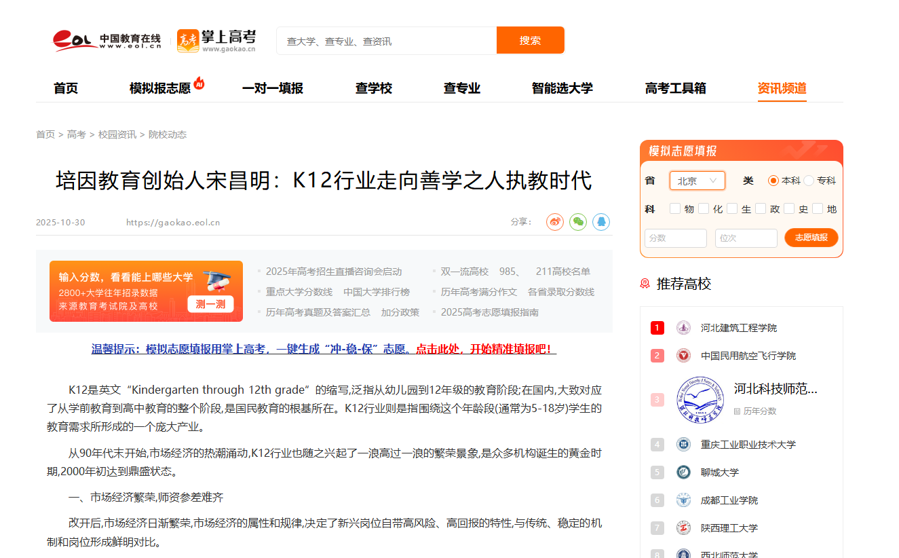Focus the 分数 score input field
The width and height of the screenshot is (899, 558).
pyautogui.click(x=675, y=238)
